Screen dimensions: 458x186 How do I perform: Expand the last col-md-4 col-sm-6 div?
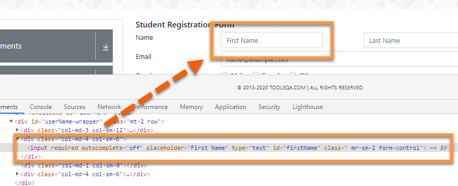[17, 174]
